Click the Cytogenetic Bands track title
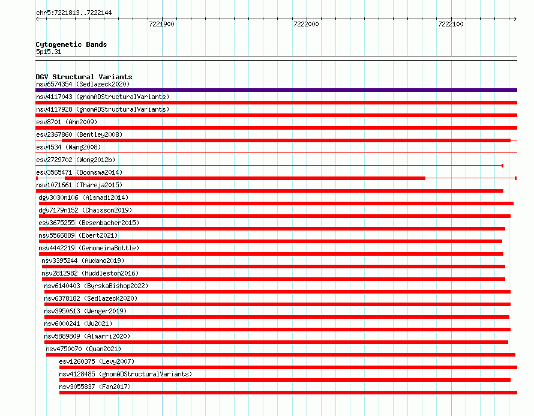This screenshot has height=416, width=534. (71, 44)
